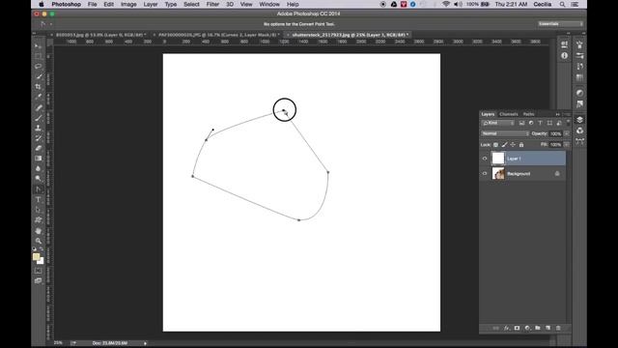Viewport: 618px width, 348px height.
Task: Select the Eraser tool
Action: pos(39,148)
